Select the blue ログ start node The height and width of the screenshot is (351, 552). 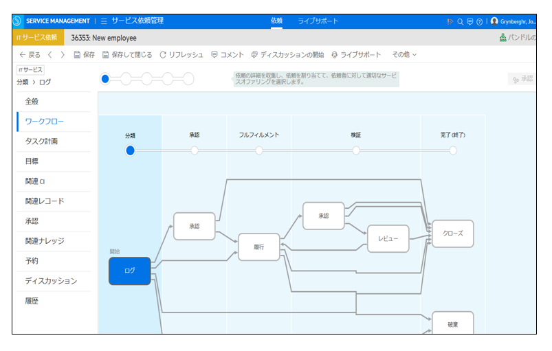[x=129, y=271]
